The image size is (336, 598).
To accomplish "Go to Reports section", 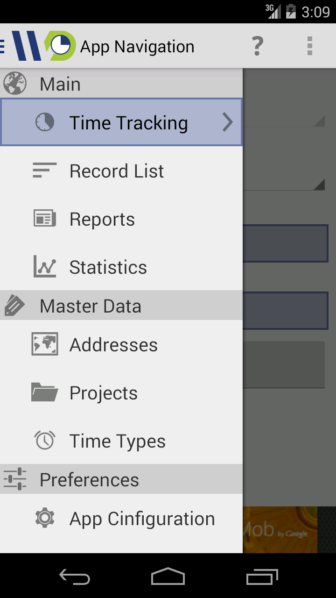I will (121, 219).
